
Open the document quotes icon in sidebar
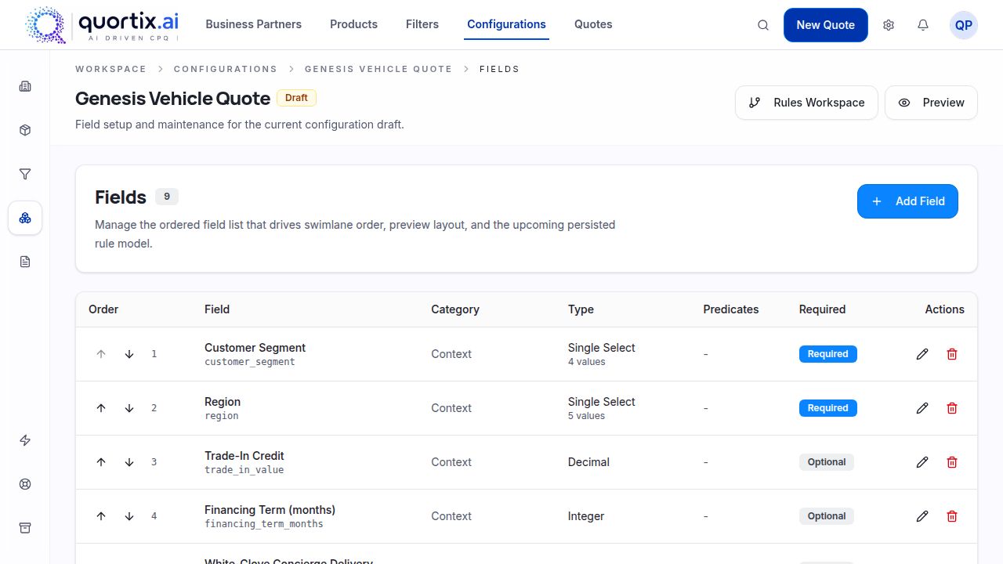point(25,262)
